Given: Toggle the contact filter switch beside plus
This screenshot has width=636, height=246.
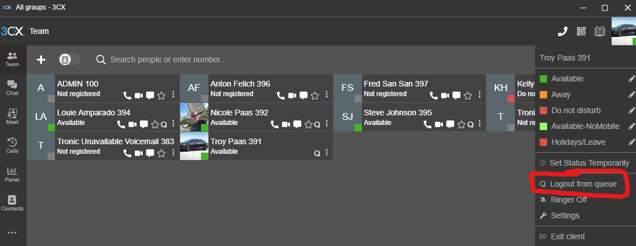Looking at the screenshot, I should pos(69,59).
